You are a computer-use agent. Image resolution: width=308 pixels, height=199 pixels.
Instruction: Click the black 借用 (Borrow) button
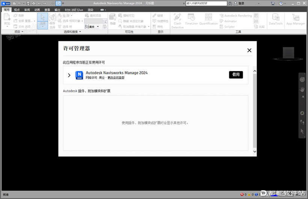click(x=236, y=75)
